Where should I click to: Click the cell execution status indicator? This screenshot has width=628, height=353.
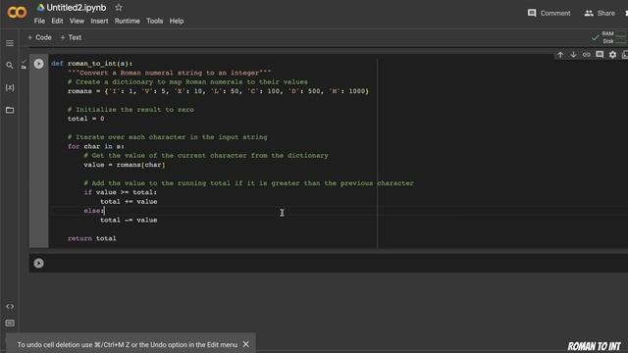tap(24, 65)
